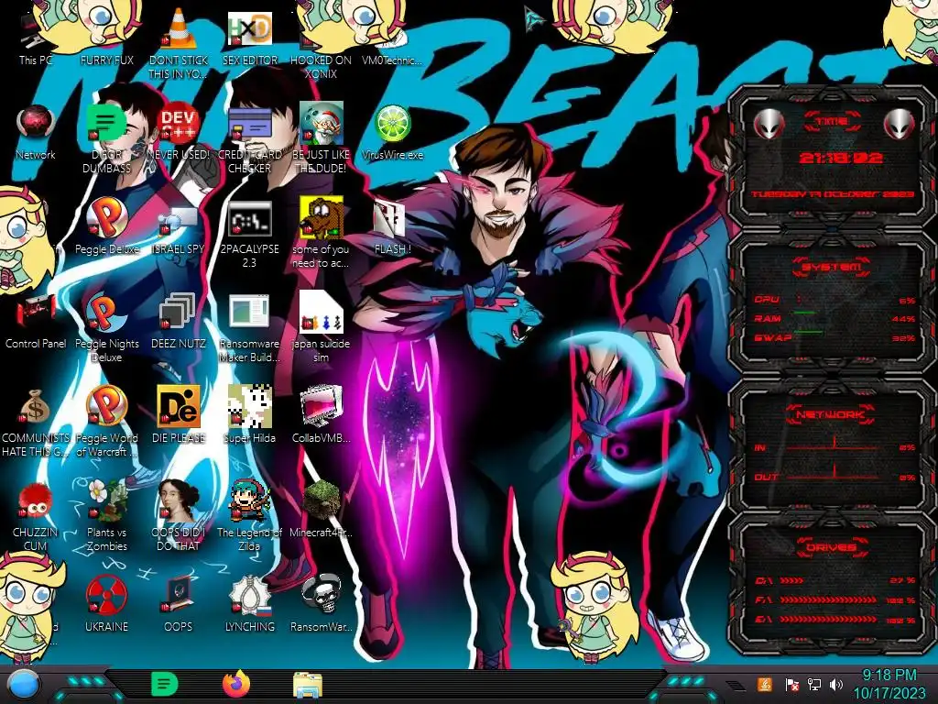Image resolution: width=938 pixels, height=704 pixels.
Task: Select the Plants vs Zombies shortcut
Action: [106, 516]
